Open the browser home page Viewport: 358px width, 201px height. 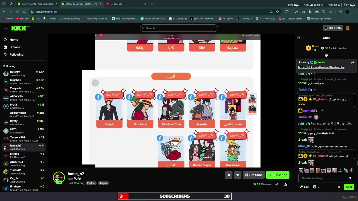tap(24, 12)
